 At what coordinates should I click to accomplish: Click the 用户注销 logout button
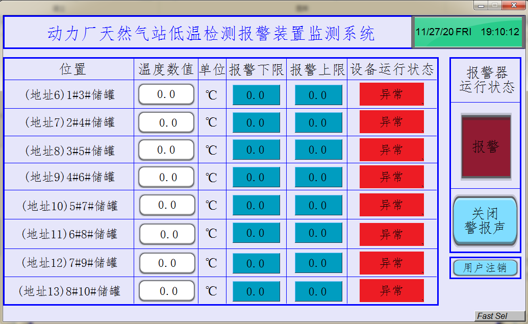(x=485, y=267)
